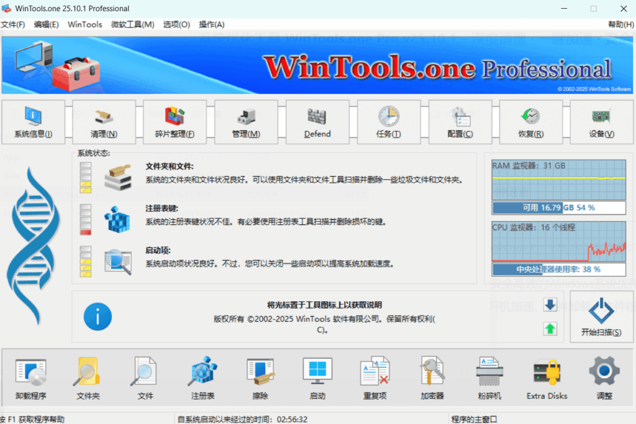The width and height of the screenshot is (636, 424).
Task: Open the 恢复 recovery tool icon
Action: [x=531, y=121]
